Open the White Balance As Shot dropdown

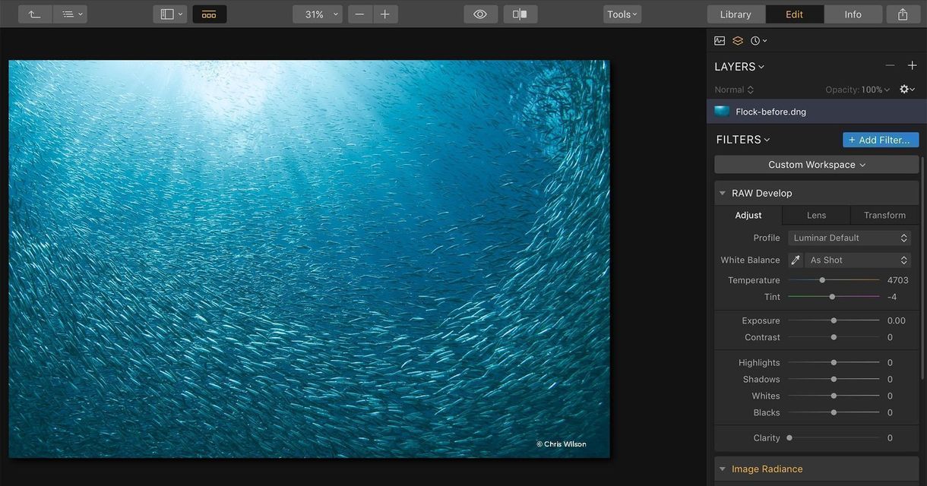click(x=858, y=260)
